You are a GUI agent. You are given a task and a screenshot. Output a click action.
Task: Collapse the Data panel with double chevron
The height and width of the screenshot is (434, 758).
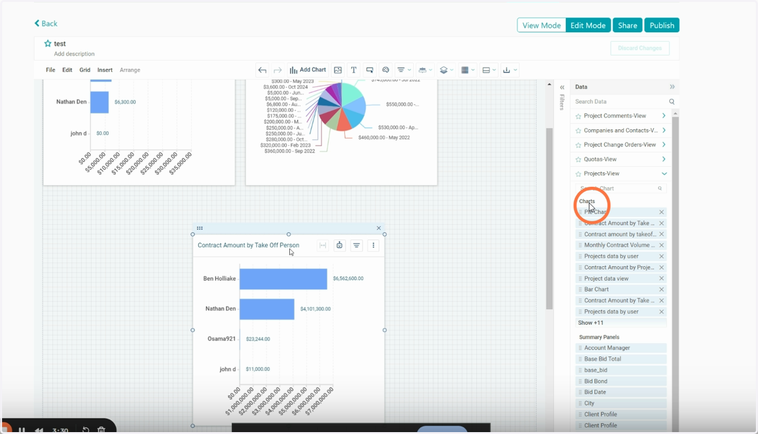pos(672,87)
